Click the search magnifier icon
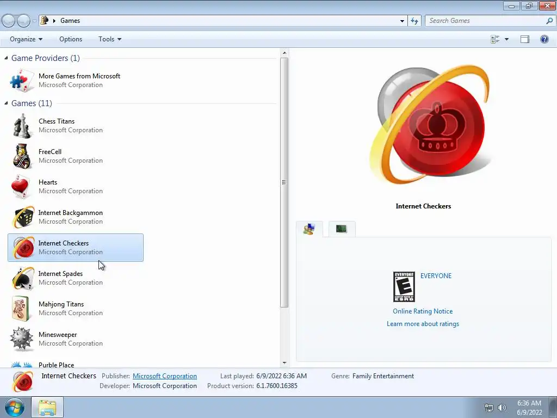Viewport: 557px width, 418px height. click(x=549, y=21)
